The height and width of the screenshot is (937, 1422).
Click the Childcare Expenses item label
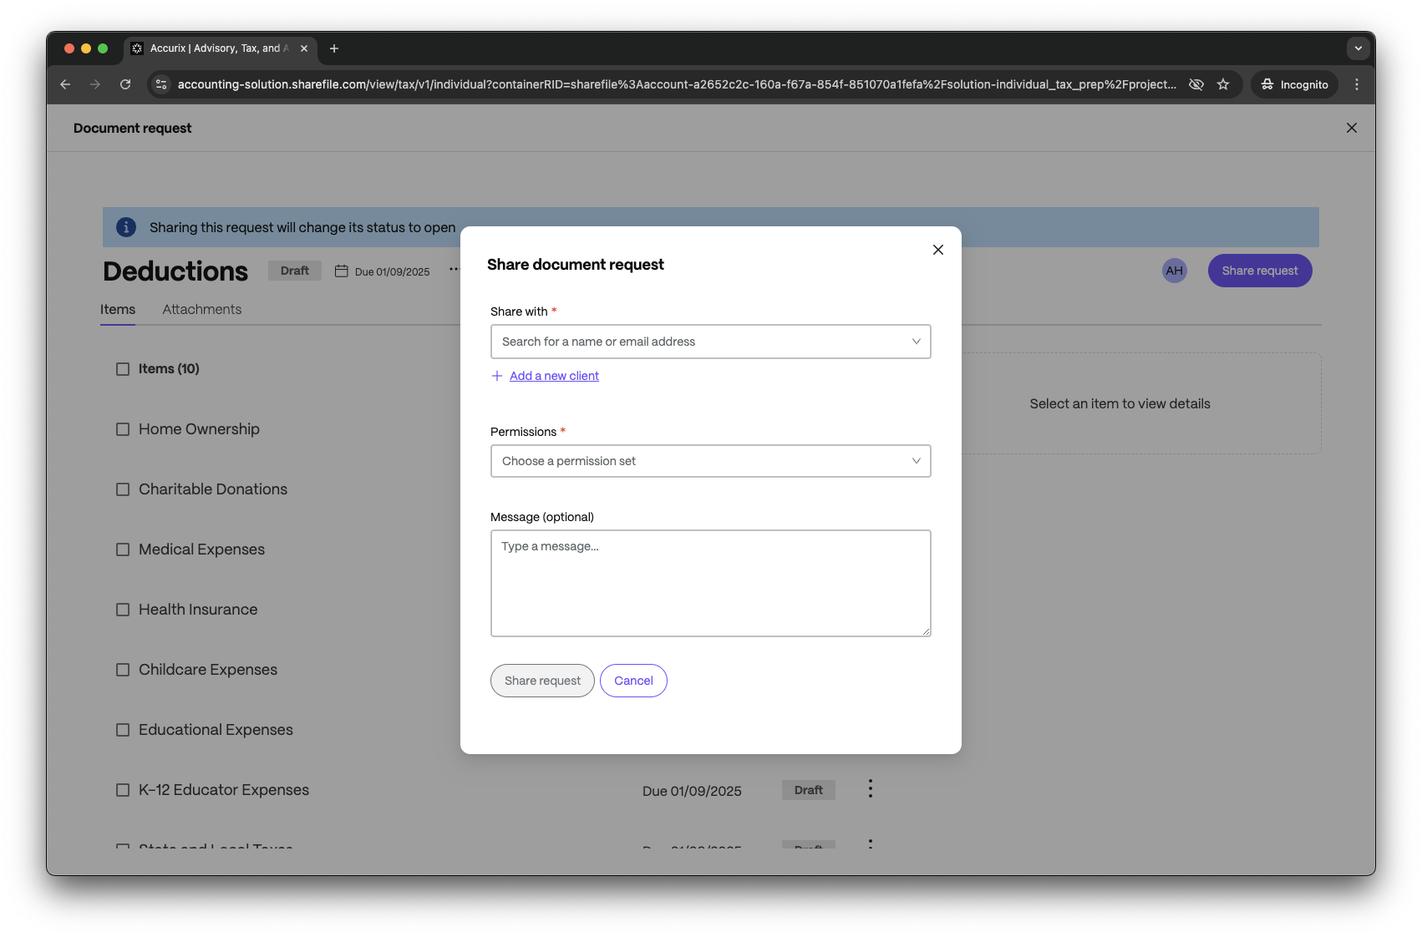pyautogui.click(x=208, y=670)
